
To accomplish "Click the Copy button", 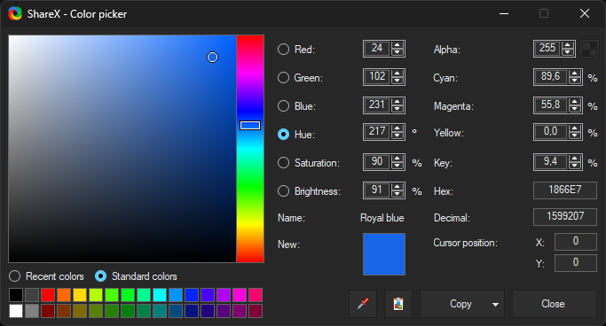I will pyautogui.click(x=460, y=304).
